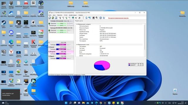Open the Просмотр menu
Image resolution: width=188 pixels, height=105 pixels.
point(60,15)
